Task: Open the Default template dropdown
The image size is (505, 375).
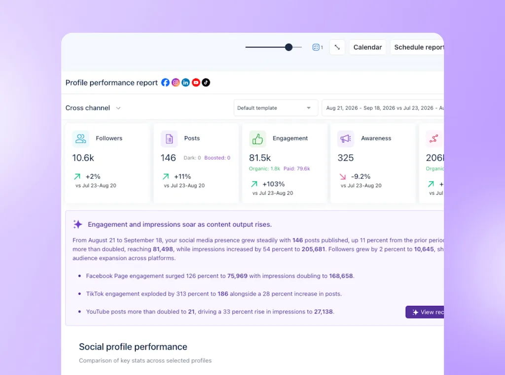Action: (x=276, y=108)
